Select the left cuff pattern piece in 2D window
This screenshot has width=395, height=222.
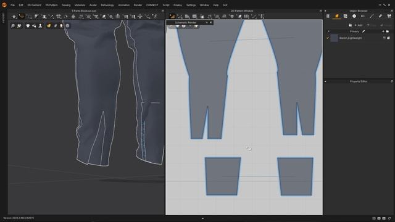222,176
